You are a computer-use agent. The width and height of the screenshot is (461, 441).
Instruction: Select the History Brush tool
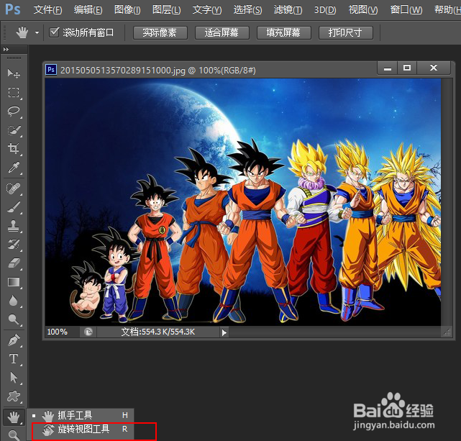point(14,245)
